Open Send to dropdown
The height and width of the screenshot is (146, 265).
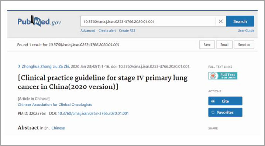click(x=244, y=45)
